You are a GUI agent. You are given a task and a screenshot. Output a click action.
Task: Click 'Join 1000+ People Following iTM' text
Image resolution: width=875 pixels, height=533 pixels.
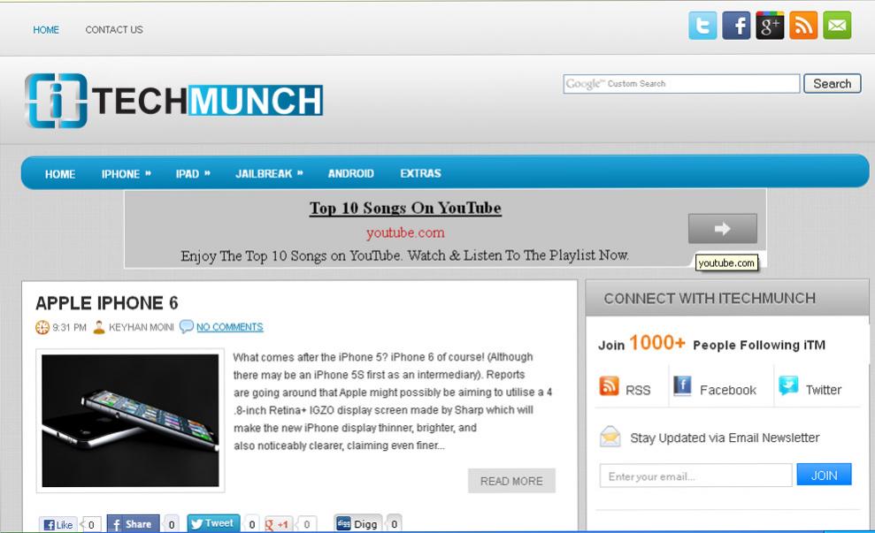(x=711, y=344)
